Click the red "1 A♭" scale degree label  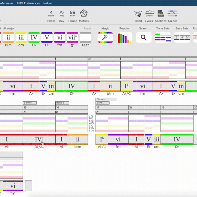pyautogui.click(x=91, y=131)
